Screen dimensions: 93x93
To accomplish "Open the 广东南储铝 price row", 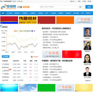I will pos(20,74).
